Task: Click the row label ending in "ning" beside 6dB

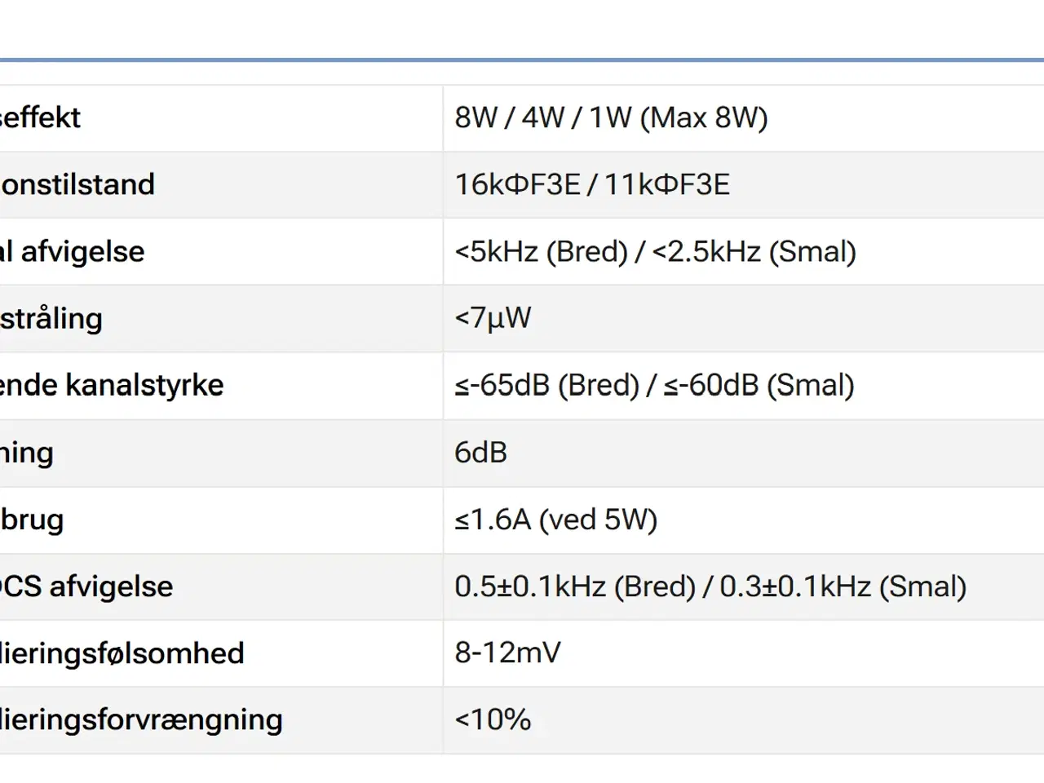Action: (27, 453)
